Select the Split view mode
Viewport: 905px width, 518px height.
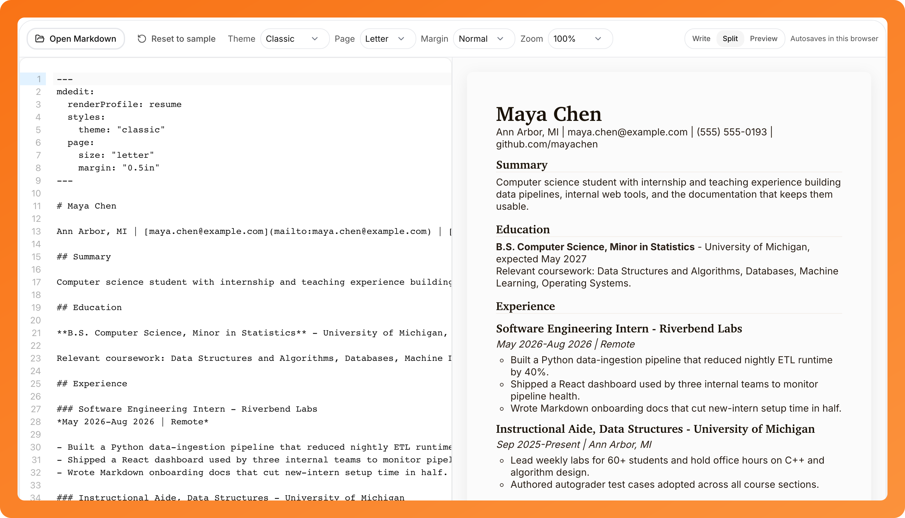(730, 38)
